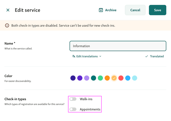Choose the red color swatch

[x=121, y=78]
